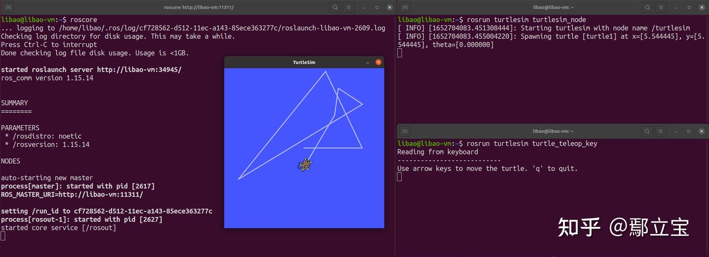Click the cursor prompt in turtlesim_node terminal

400,53
